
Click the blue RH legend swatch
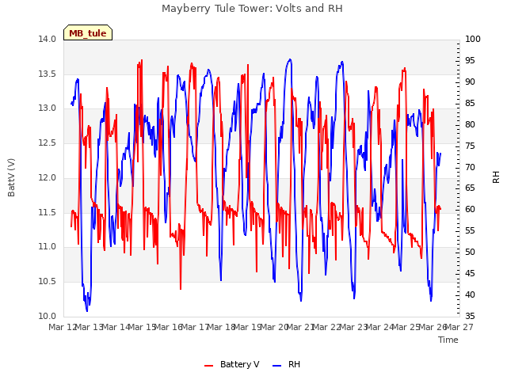(277, 365)
